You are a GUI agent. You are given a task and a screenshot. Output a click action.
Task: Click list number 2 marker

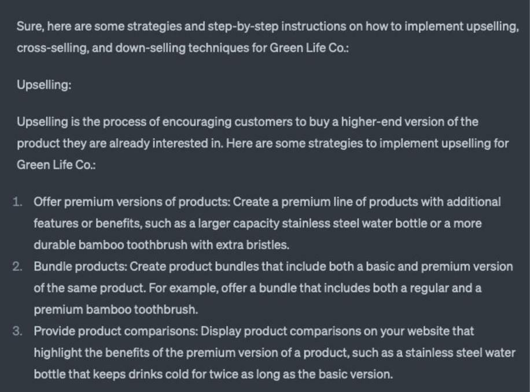tap(17, 267)
